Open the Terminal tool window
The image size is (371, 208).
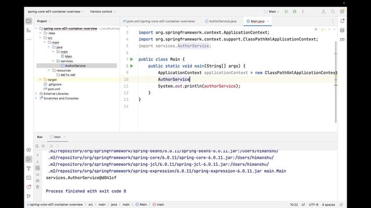pos(28,177)
